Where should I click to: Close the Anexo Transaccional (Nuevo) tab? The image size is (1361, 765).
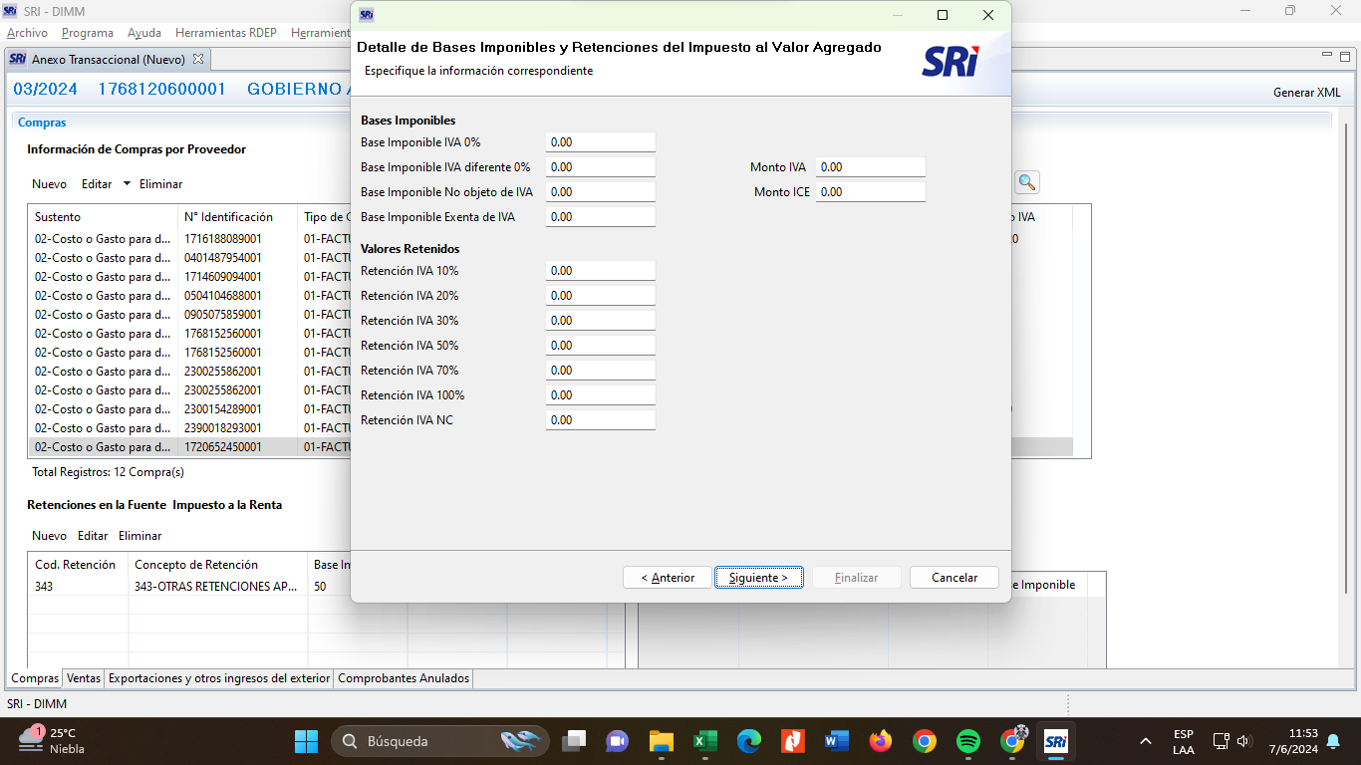pos(197,59)
